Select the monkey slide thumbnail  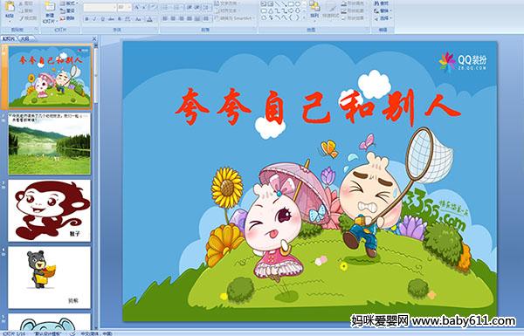[50, 210]
